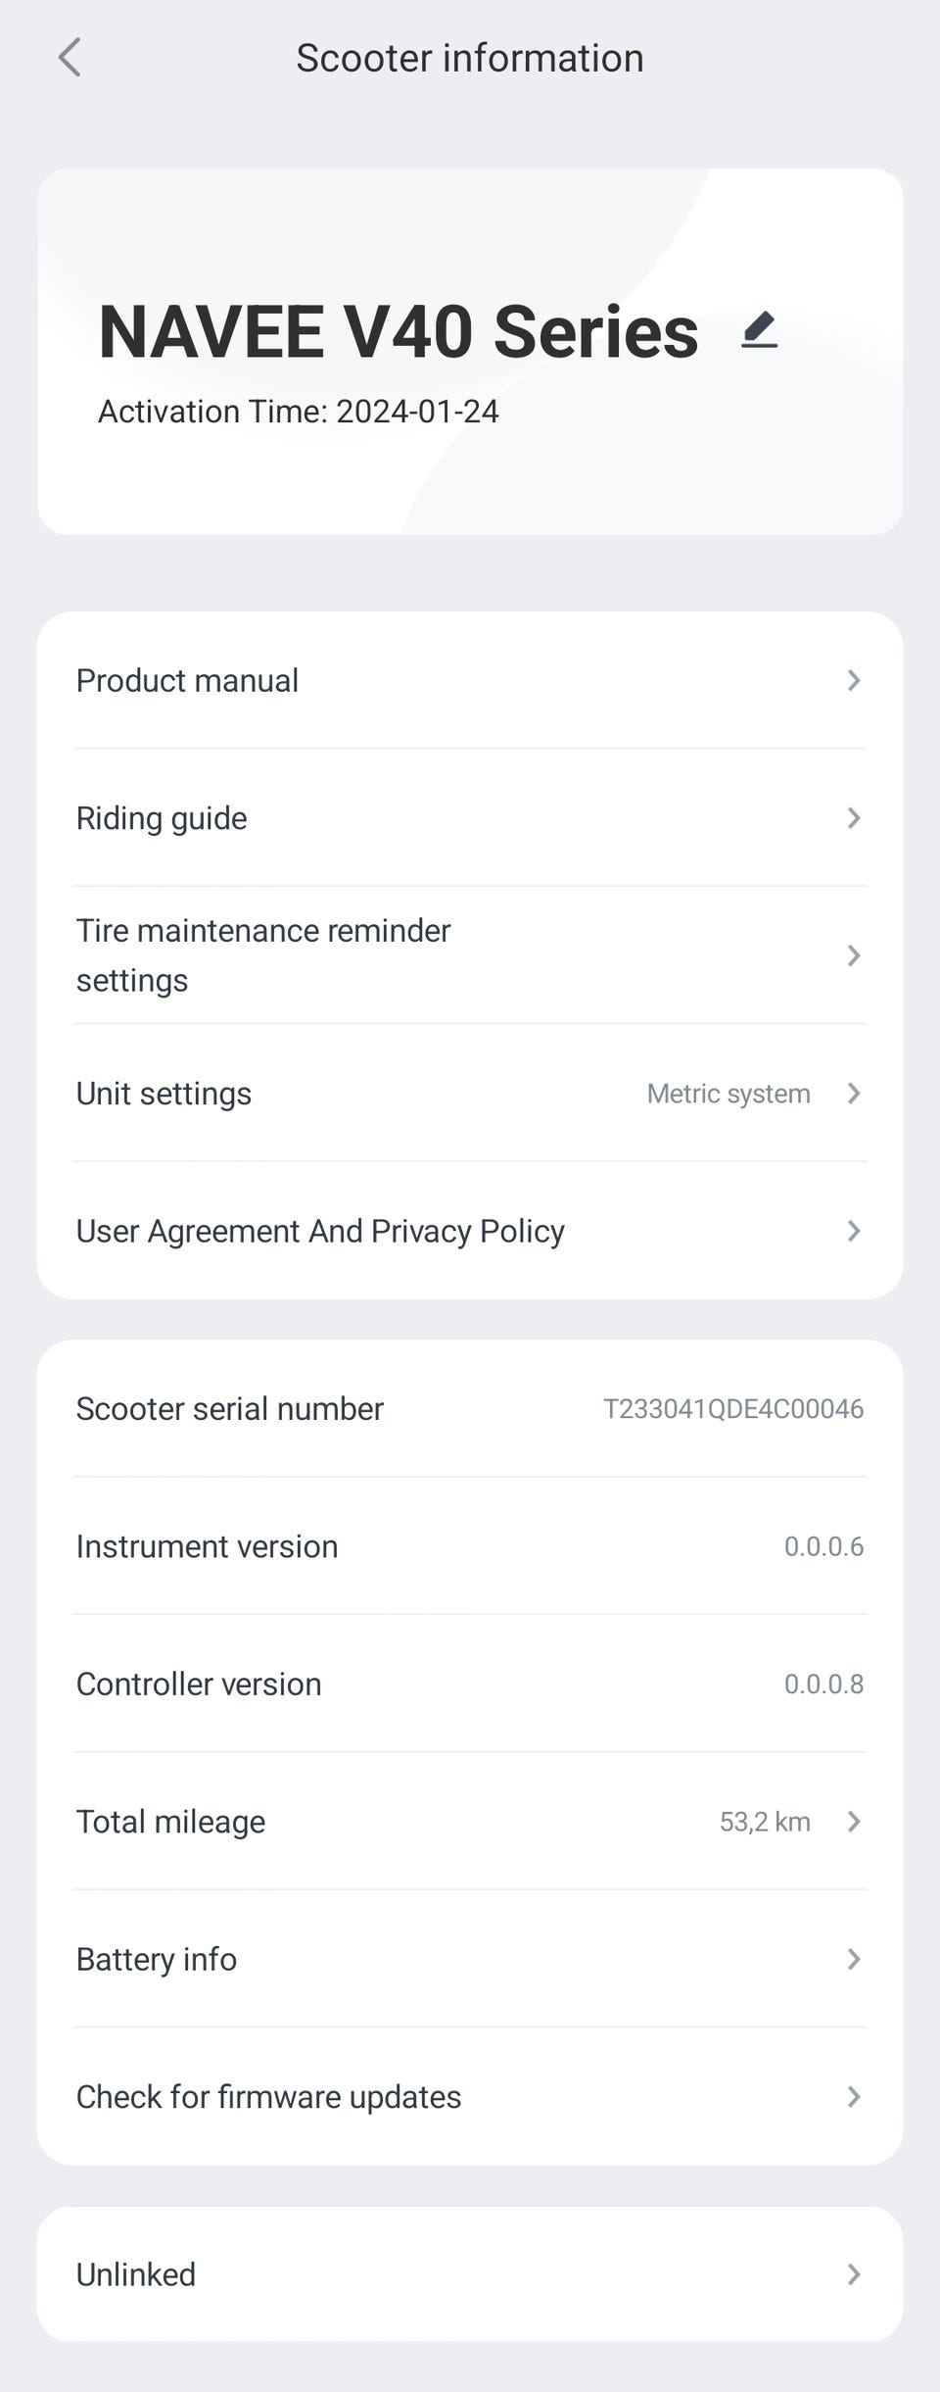Open Tire maintenance reminder settings
The width and height of the screenshot is (940, 2392).
[x=263, y=955]
